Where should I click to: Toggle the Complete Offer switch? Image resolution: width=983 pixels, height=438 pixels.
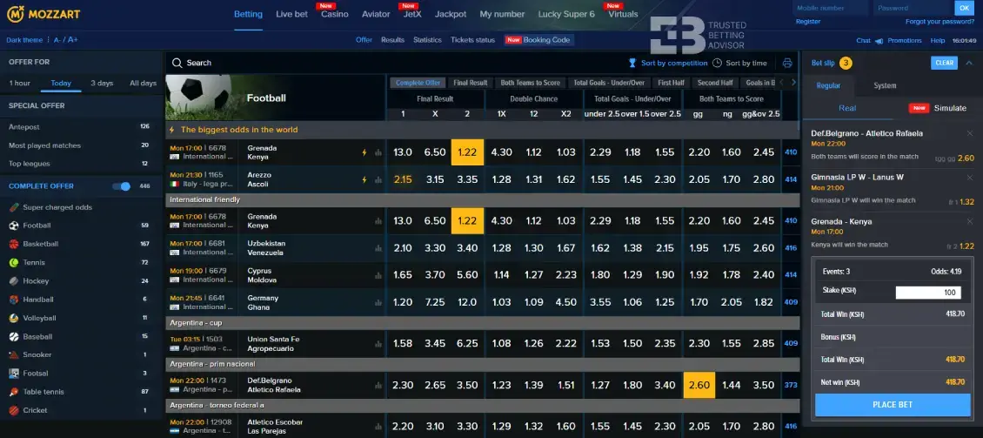[122, 186]
